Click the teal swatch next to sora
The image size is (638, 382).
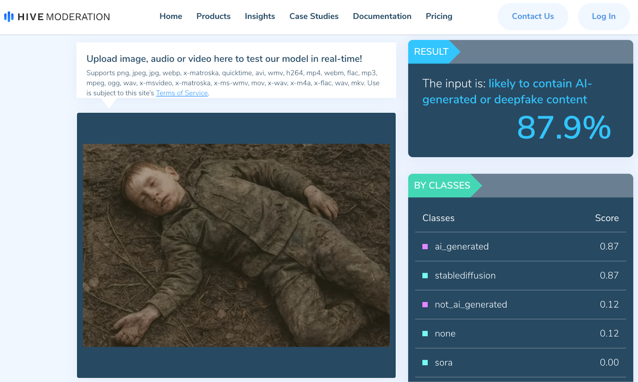[x=425, y=363]
